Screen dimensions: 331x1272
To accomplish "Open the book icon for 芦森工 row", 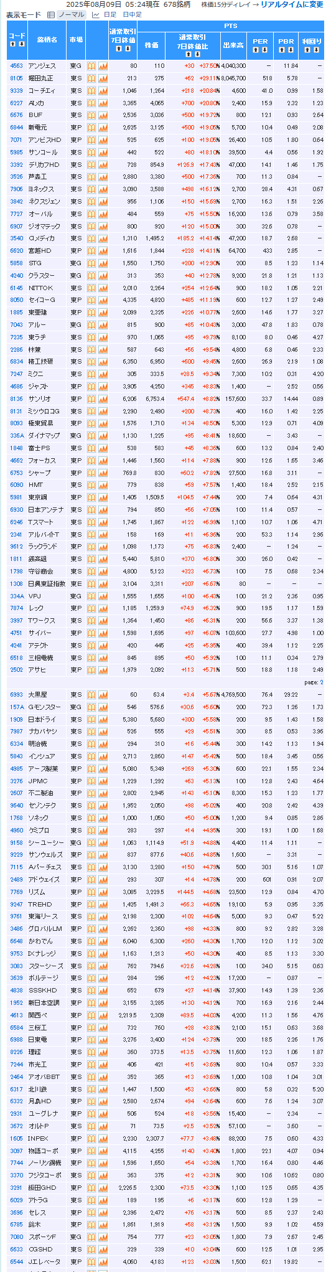I will coord(91,177).
